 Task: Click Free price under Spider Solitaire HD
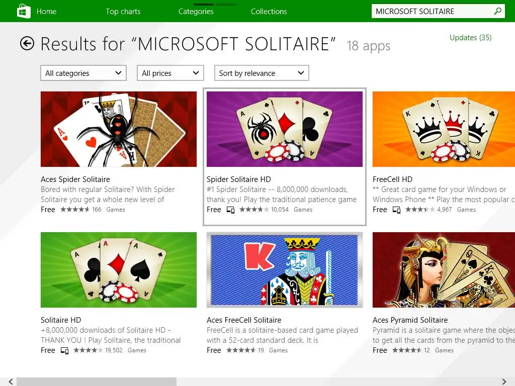click(214, 210)
